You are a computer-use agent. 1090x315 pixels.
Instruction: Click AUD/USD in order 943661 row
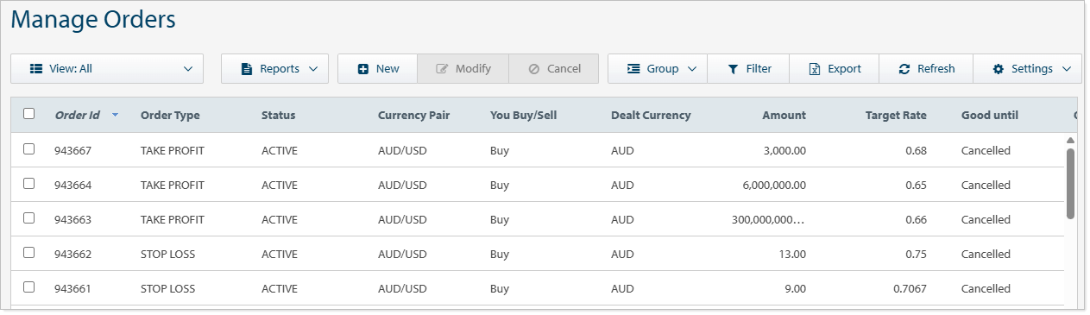(x=402, y=288)
